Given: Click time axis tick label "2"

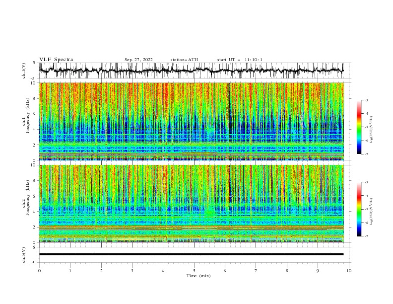Looking at the screenshot, I should (101, 271).
